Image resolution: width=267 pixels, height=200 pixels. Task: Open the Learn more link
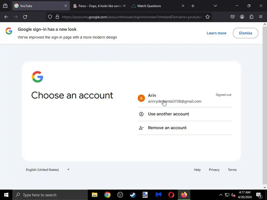coord(216,33)
